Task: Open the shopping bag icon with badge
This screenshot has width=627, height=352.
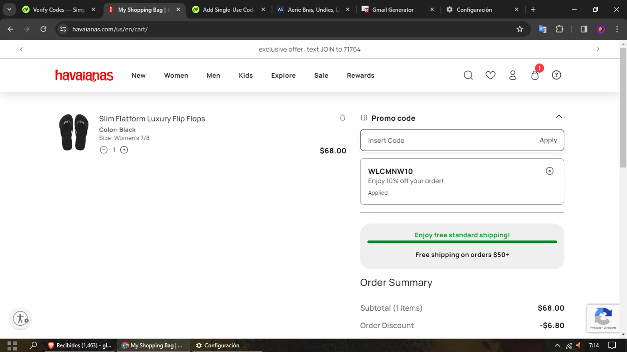Action: [535, 75]
